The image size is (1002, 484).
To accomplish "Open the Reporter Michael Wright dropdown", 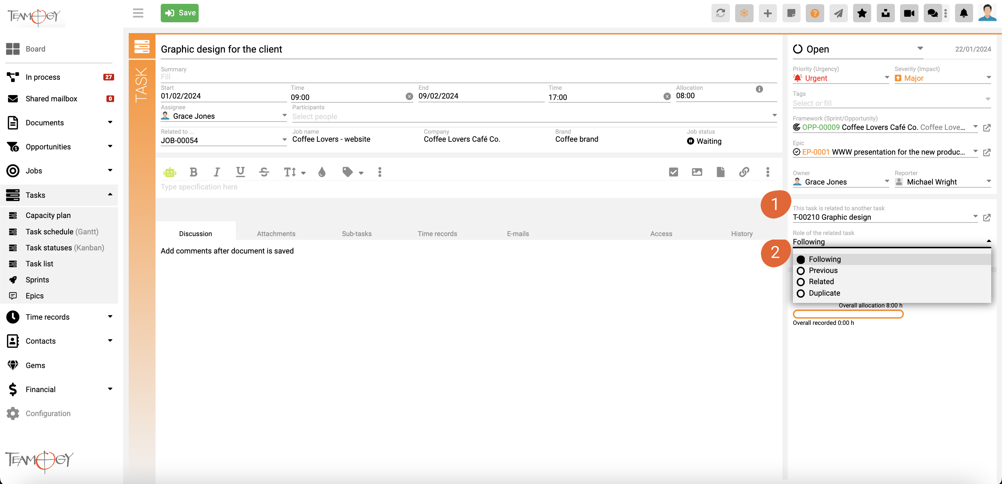I will (943, 182).
